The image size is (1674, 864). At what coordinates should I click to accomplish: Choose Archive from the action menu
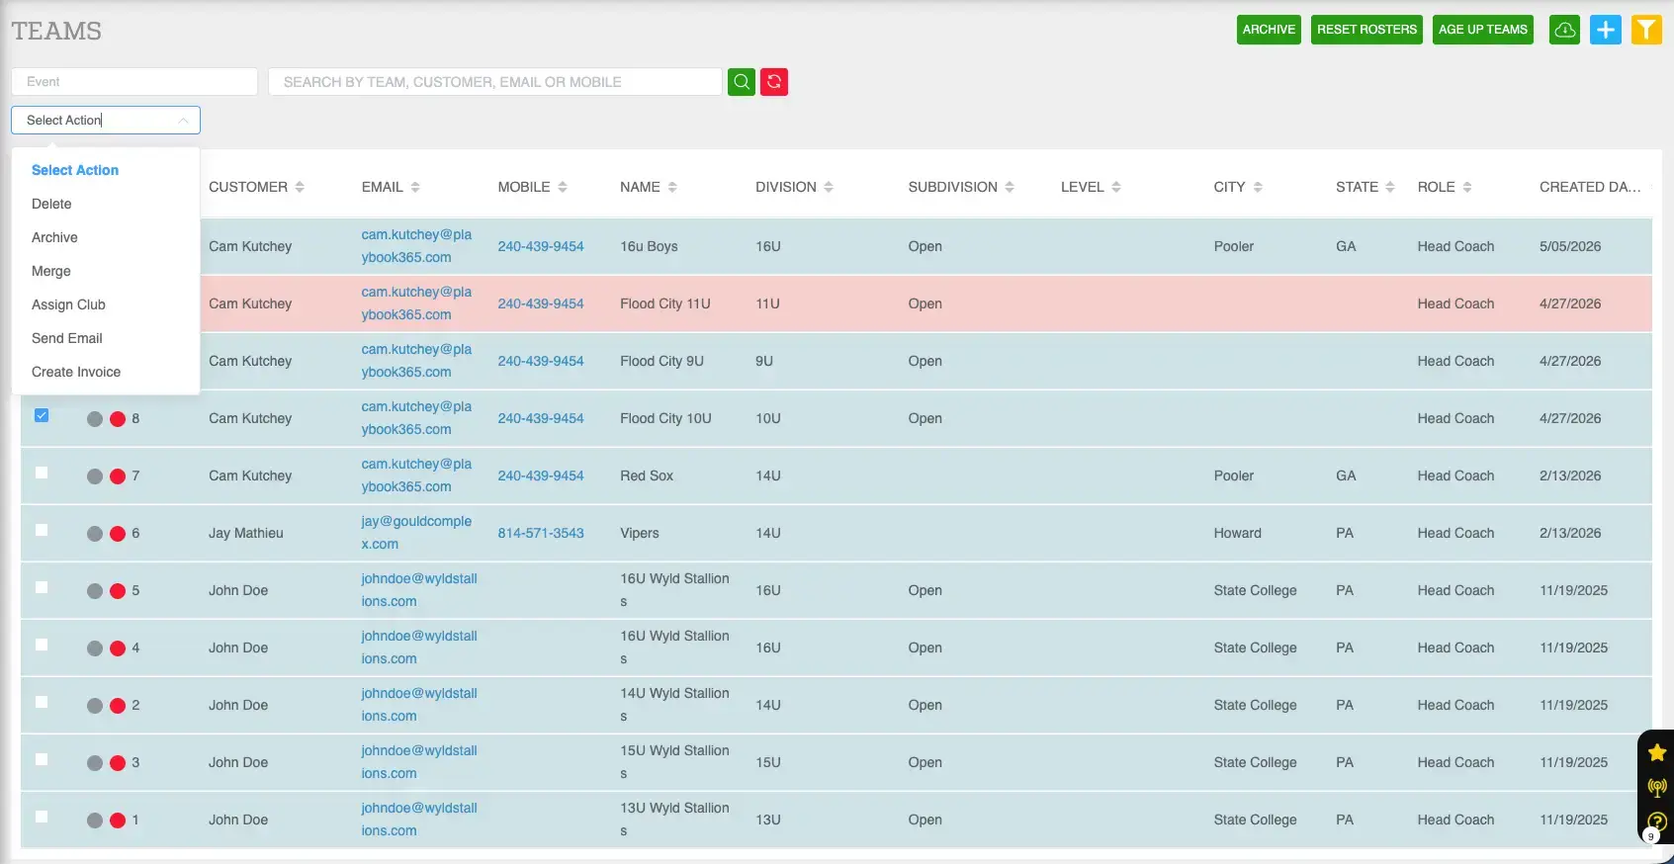106,237
